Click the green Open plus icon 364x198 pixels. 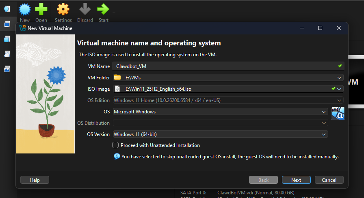click(41, 9)
